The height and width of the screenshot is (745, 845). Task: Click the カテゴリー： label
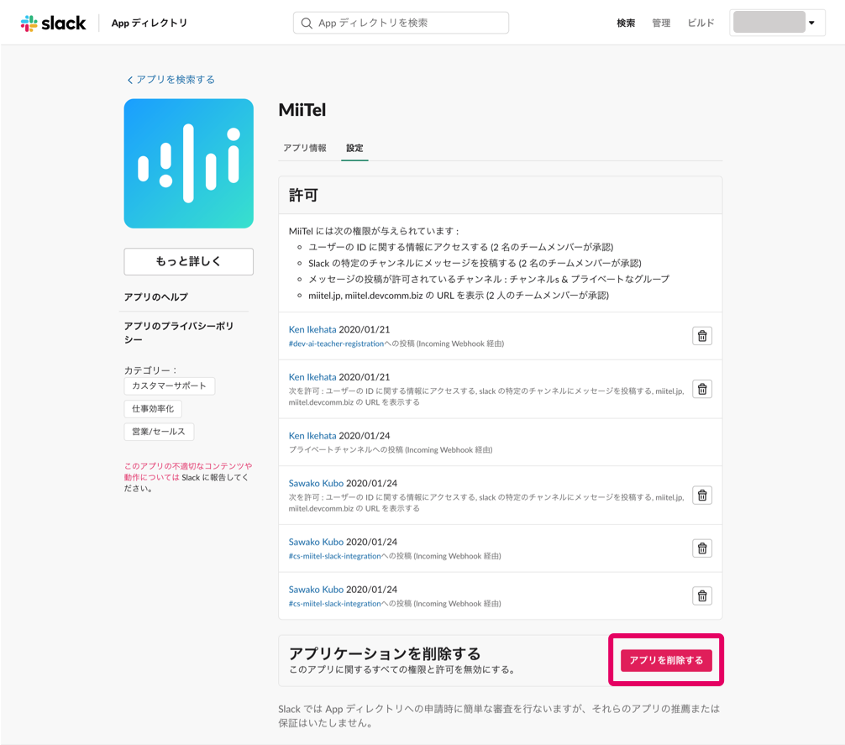(x=150, y=370)
